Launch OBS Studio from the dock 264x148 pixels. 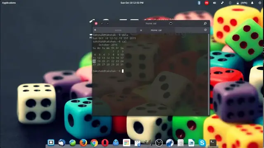(x=159, y=143)
